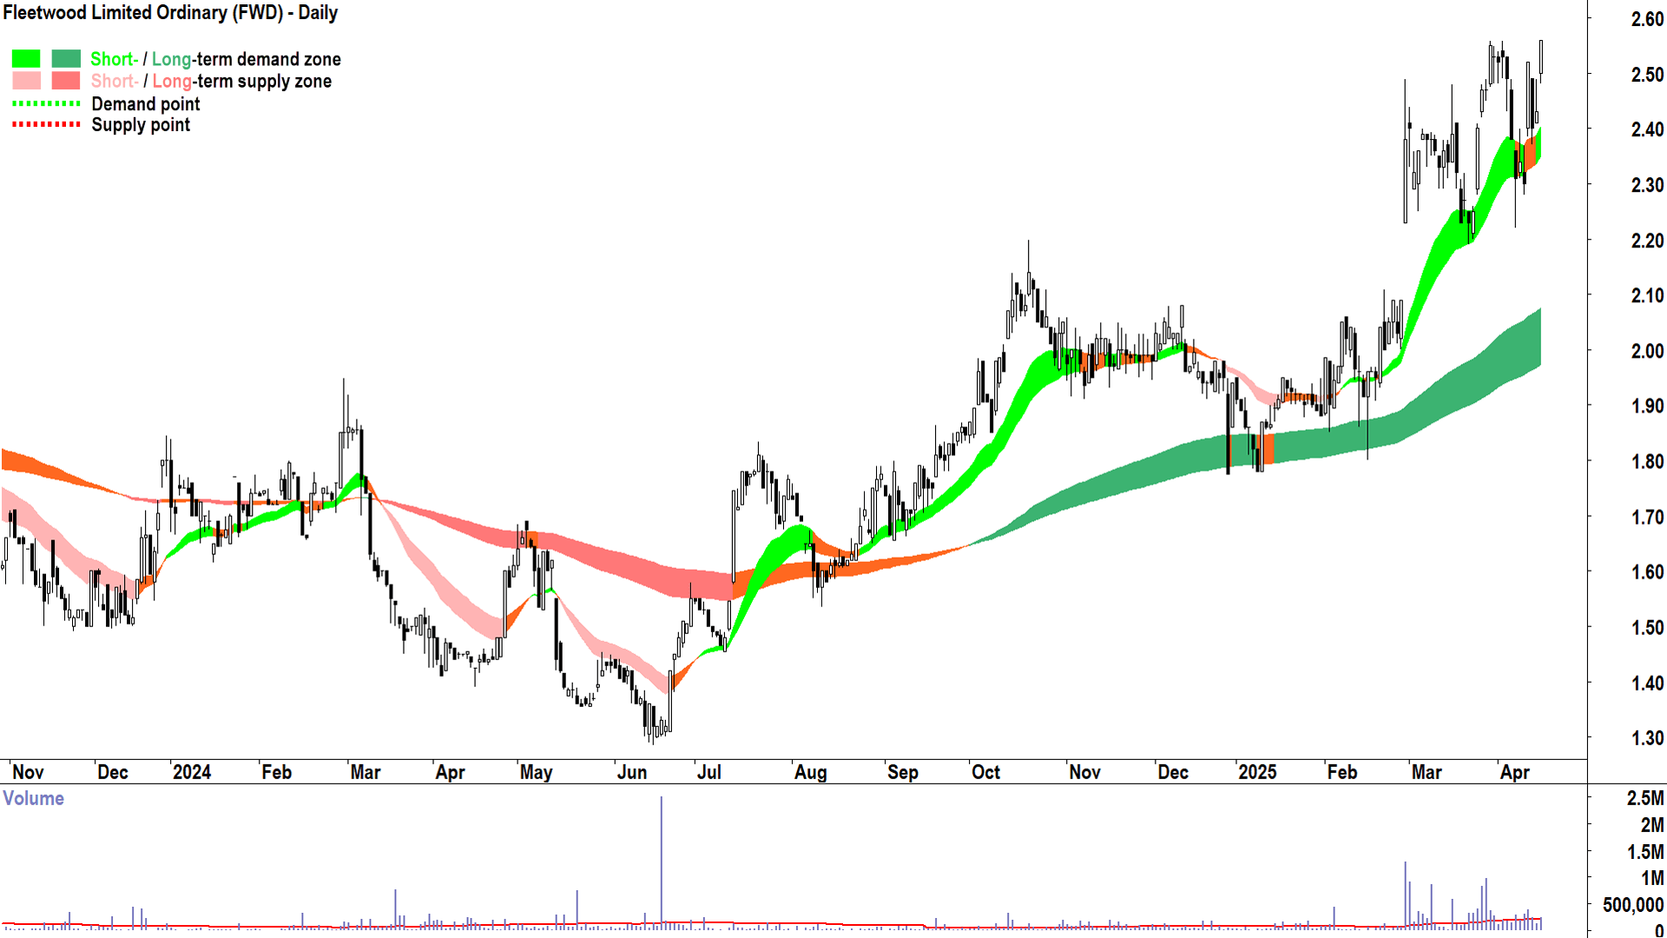Select the 'Supply point' legend label
Viewport: 1667px width, 938px height.
(x=141, y=125)
